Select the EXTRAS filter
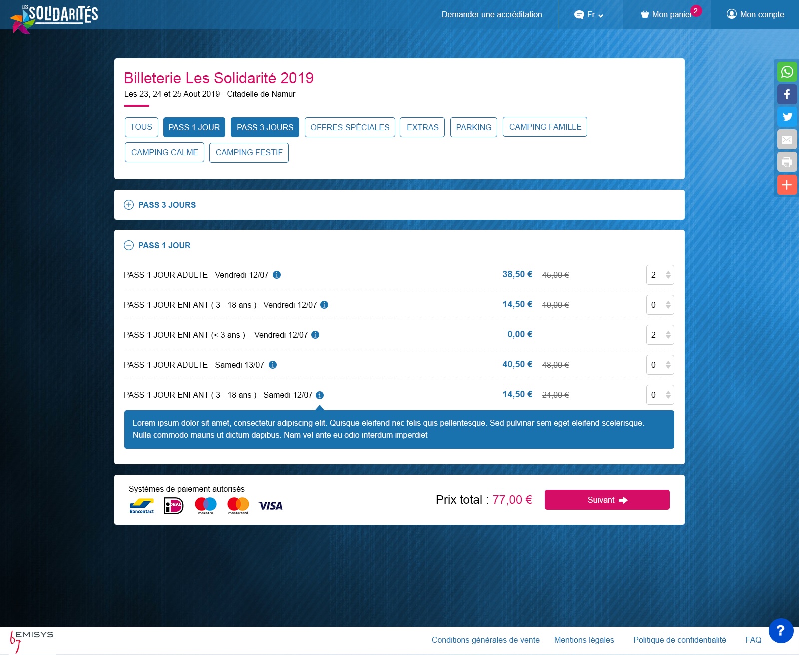799x655 pixels. pyautogui.click(x=422, y=127)
